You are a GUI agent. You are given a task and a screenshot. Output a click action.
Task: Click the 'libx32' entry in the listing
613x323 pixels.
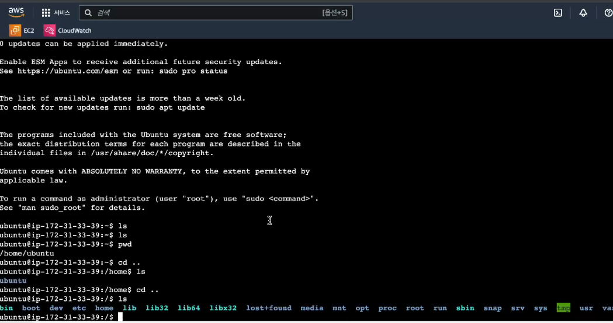pyautogui.click(x=223, y=308)
